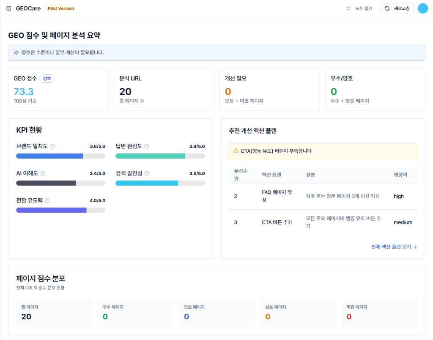Collapse all sections with 모두 접기
The image size is (433, 340).
pos(359,8)
